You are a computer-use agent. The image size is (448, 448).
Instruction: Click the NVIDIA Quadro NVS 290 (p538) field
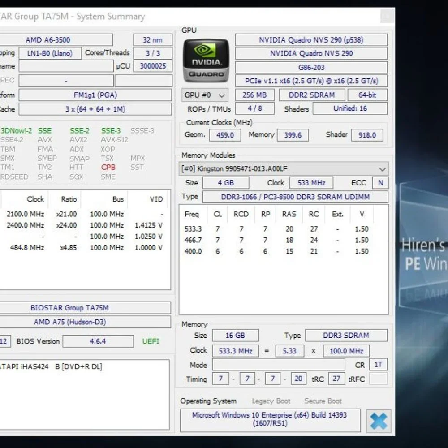click(311, 40)
